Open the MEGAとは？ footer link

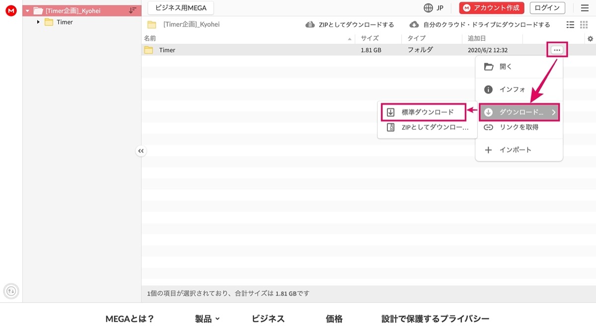point(130,319)
